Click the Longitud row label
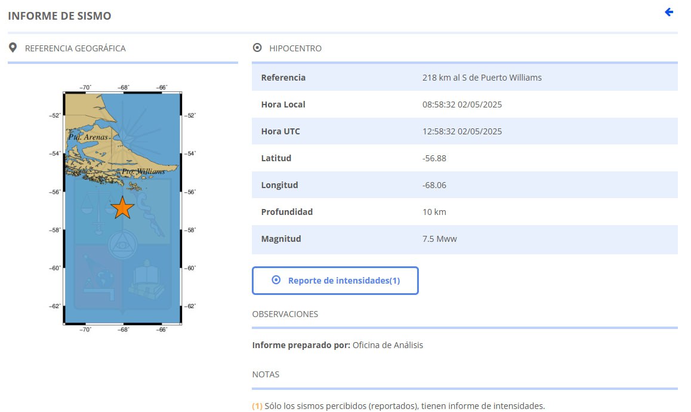The height and width of the screenshot is (412, 691). 279,185
